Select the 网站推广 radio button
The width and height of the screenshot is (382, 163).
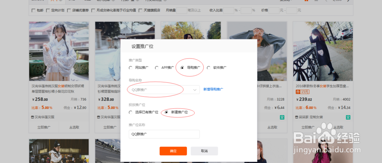point(131,68)
